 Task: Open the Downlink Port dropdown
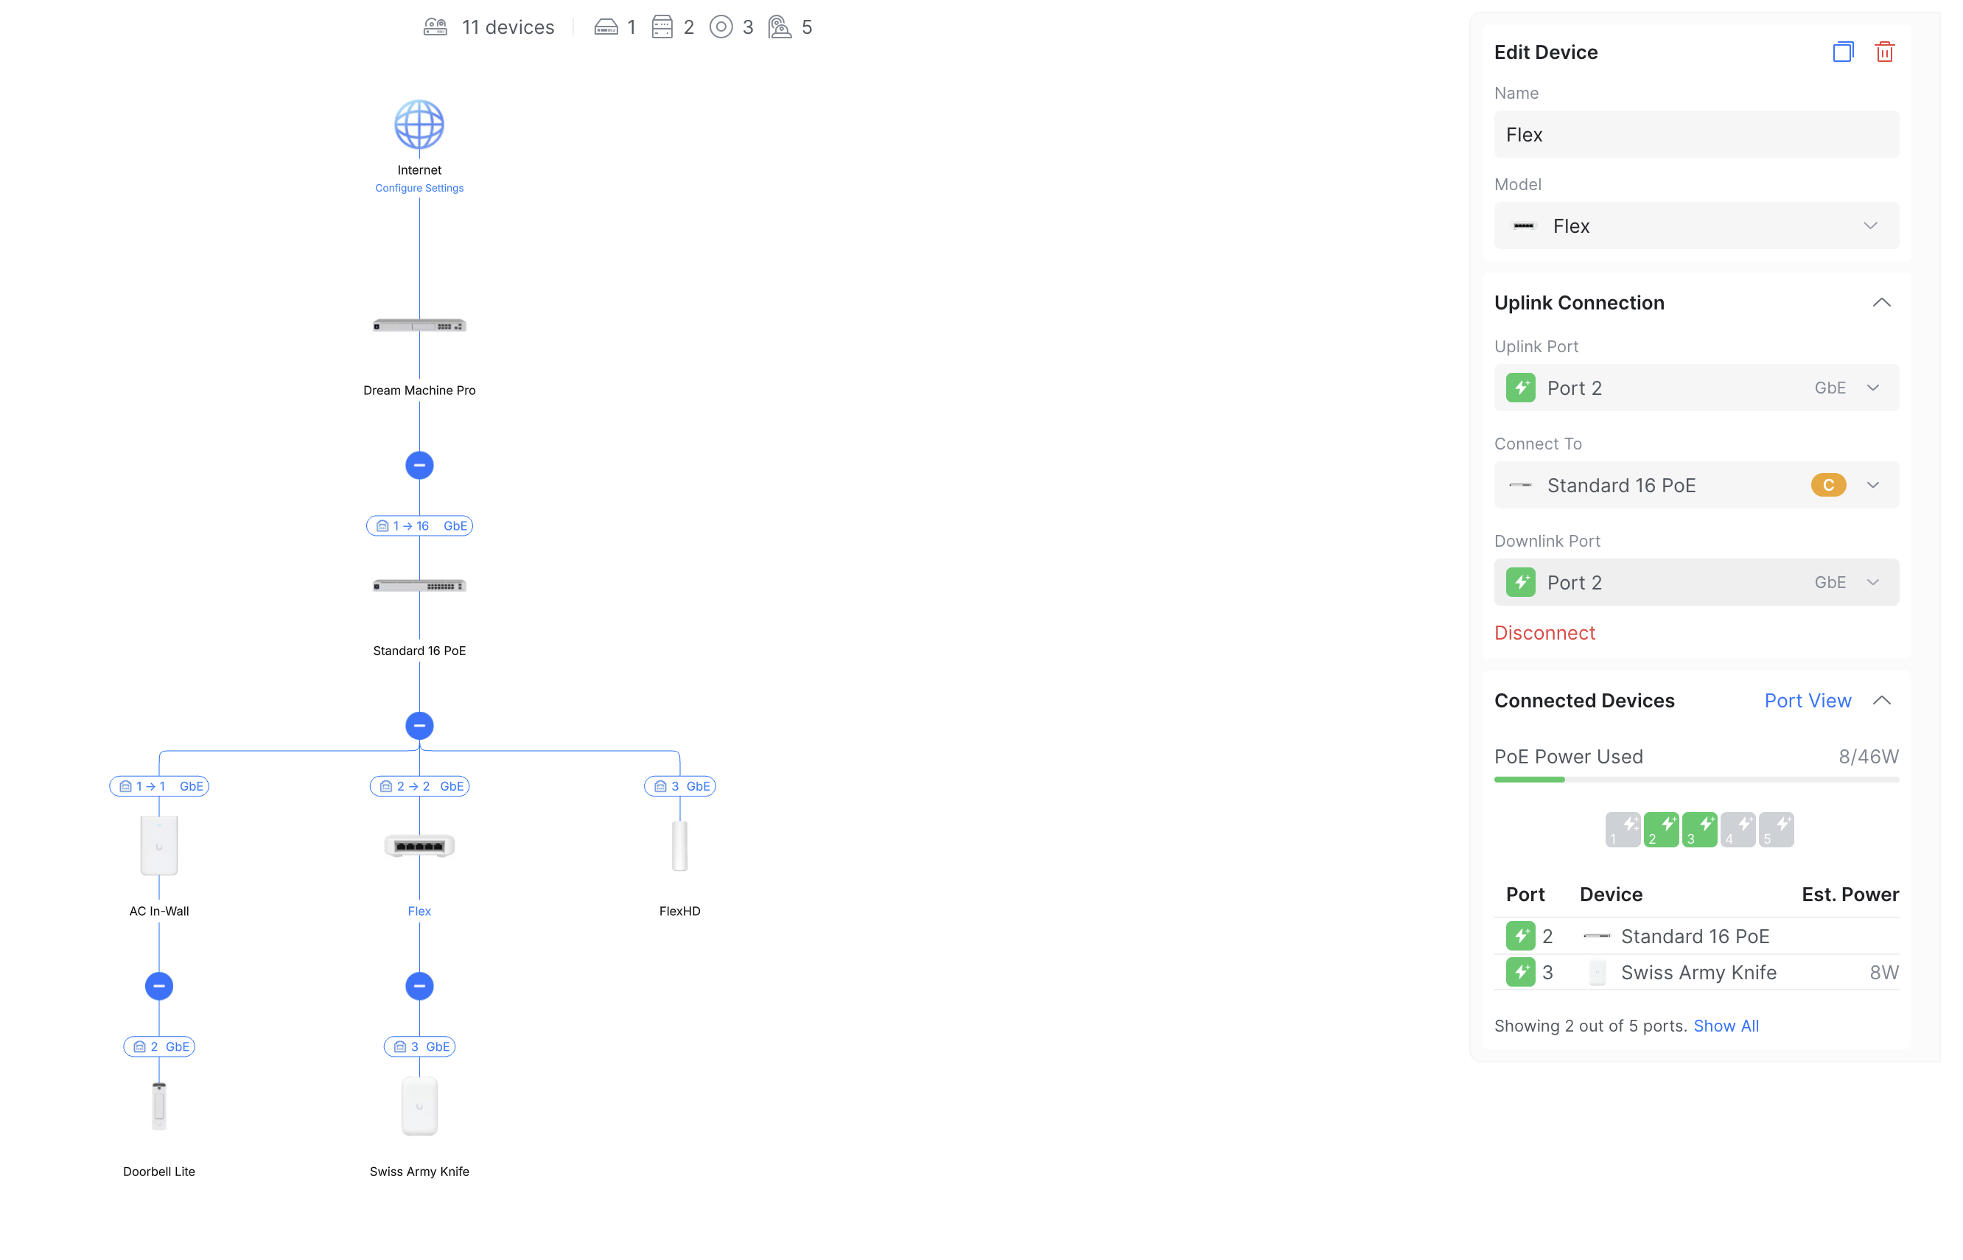pyautogui.click(x=1696, y=583)
